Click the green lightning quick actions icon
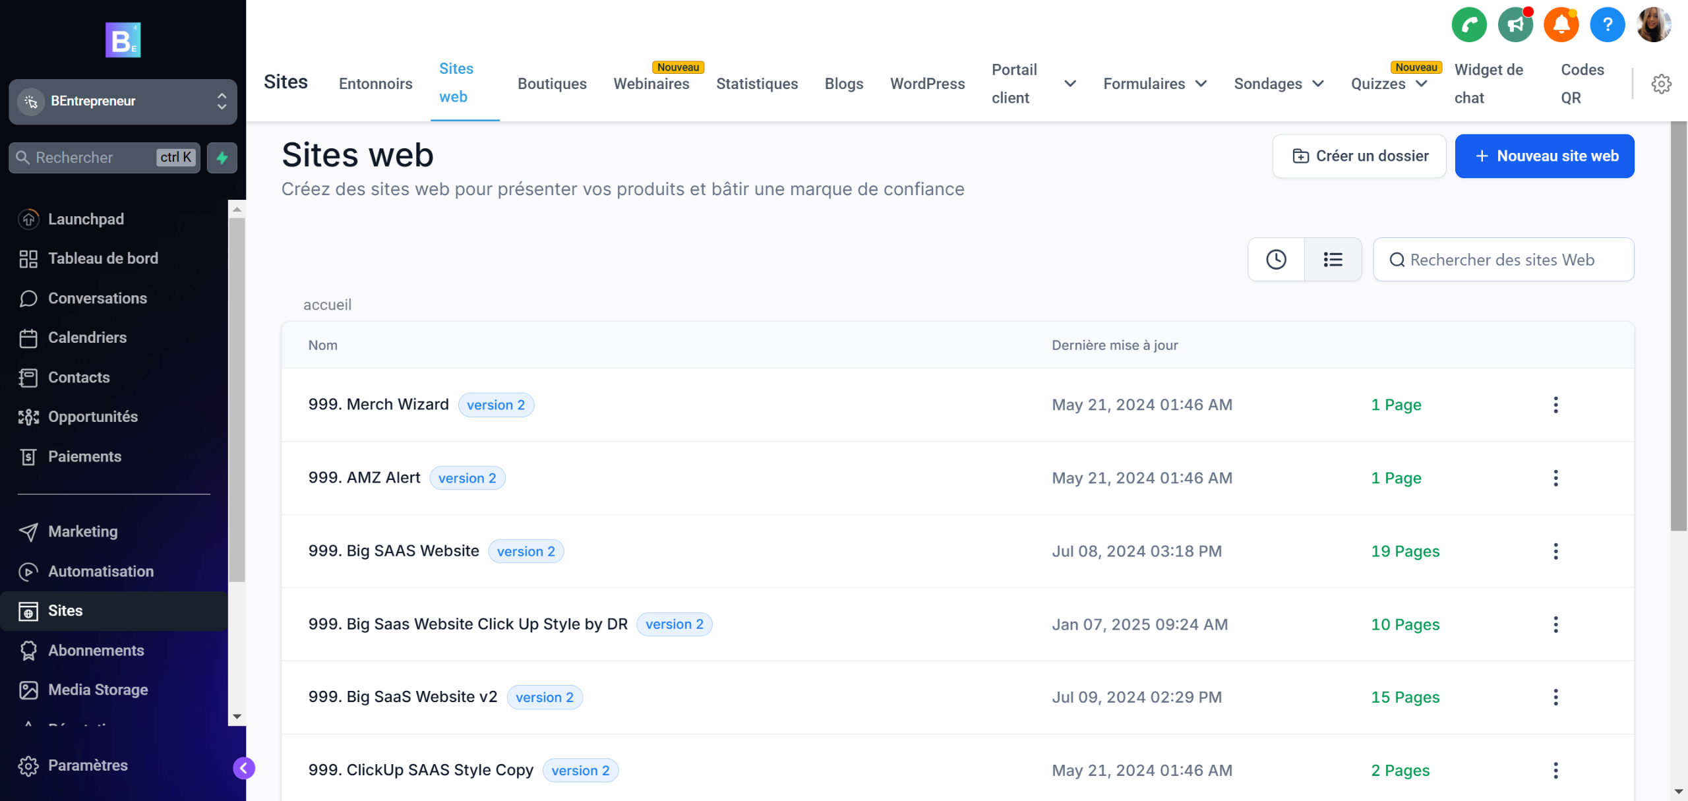The width and height of the screenshot is (1688, 801). click(x=222, y=158)
